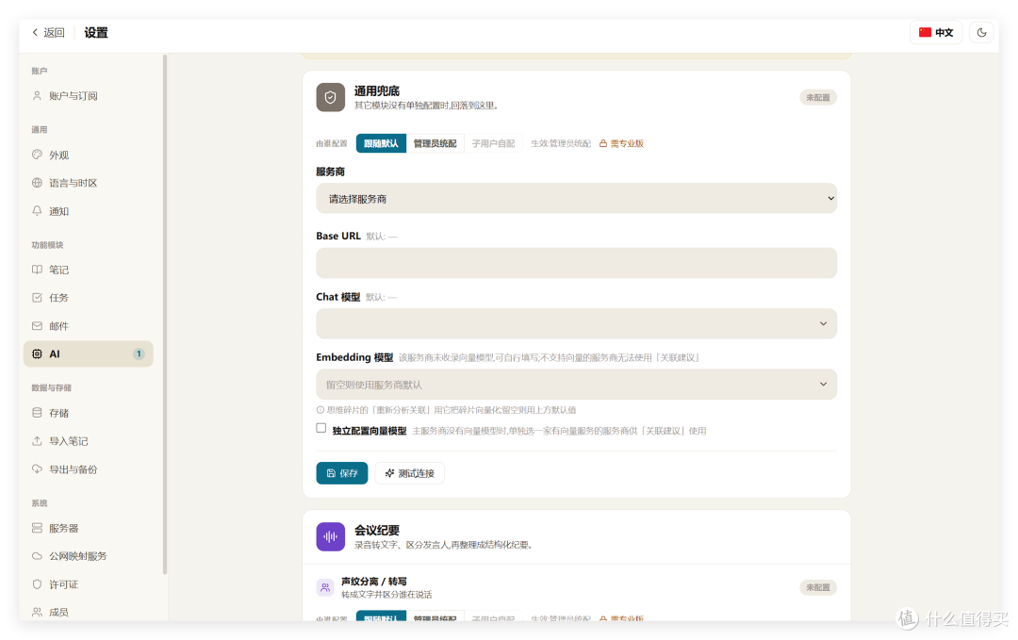This screenshot has width=1018, height=640.
Task: Click the 通用兜底 section heading
Action: pos(376,90)
